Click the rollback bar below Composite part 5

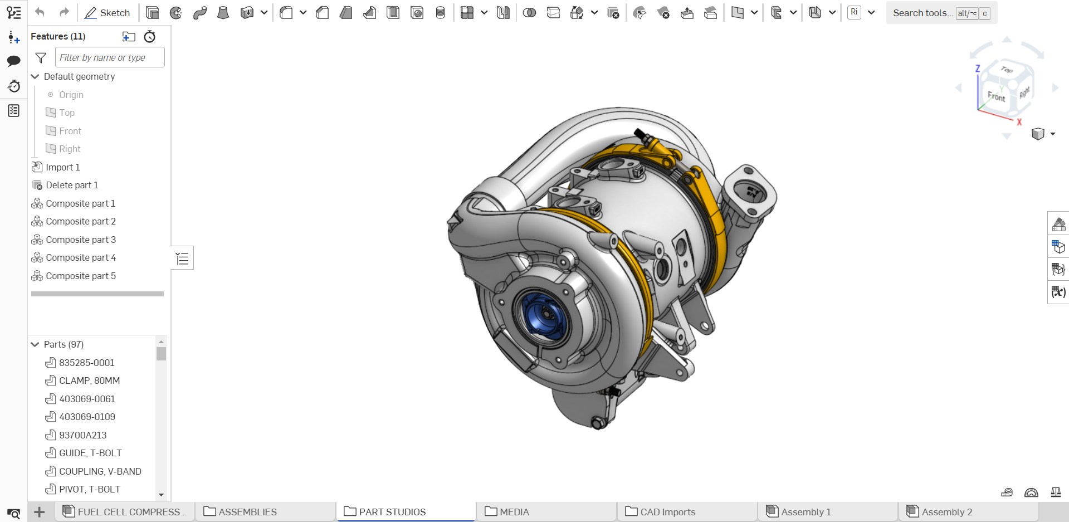click(97, 294)
